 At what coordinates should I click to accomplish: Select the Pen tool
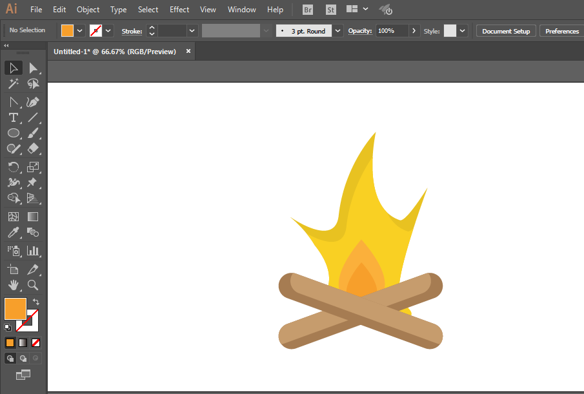[14, 102]
